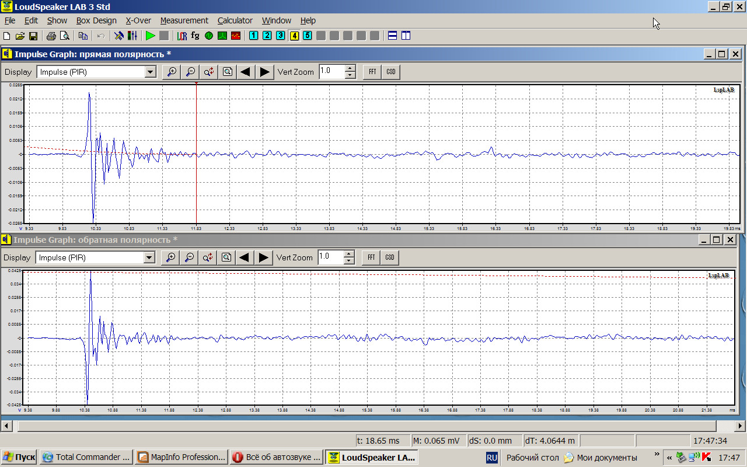Image resolution: width=747 pixels, height=467 pixels.
Task: Click the Save file toolbar icon
Action: point(33,36)
